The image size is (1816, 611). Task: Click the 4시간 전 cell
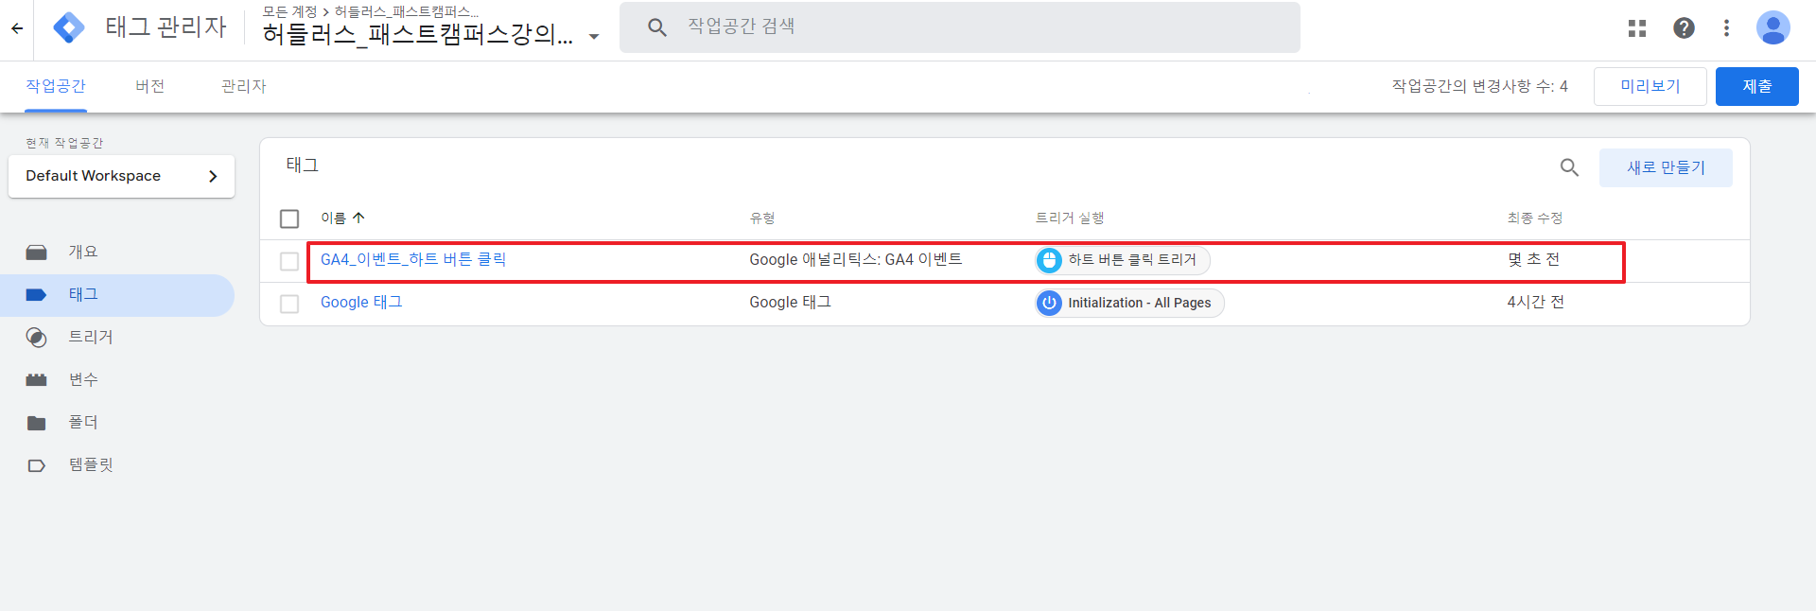coord(1535,302)
